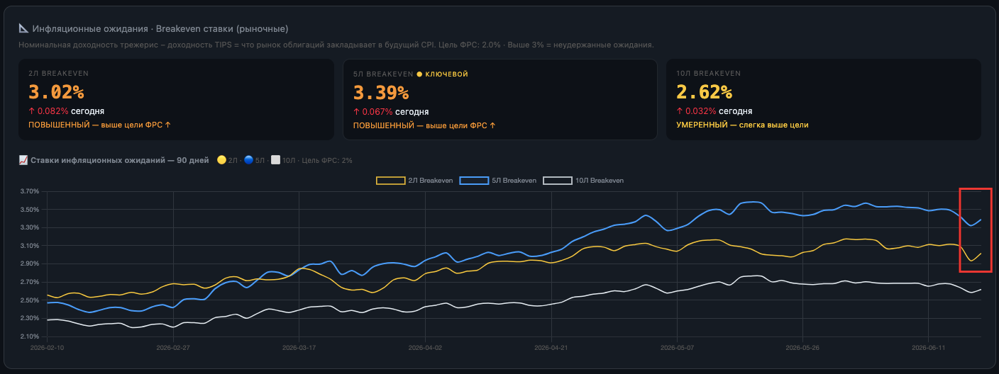Click the blue 5Л circle in the subtitle

click(249, 161)
